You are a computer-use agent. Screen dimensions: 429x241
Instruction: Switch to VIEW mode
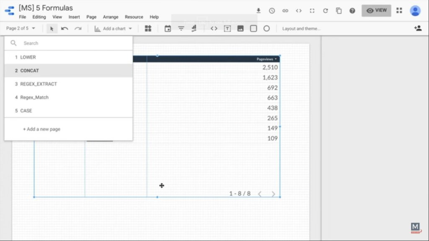click(x=376, y=10)
